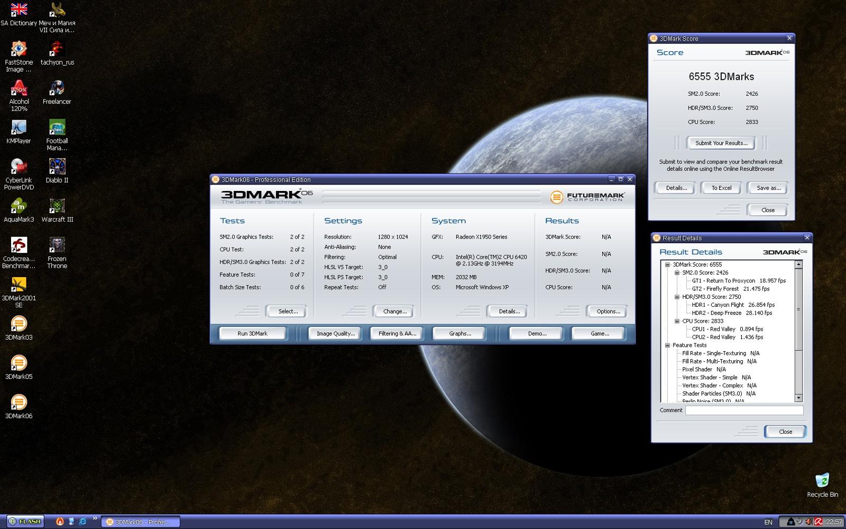846x529 pixels.
Task: Click Result Details scrollbar up arrow
Action: pyautogui.click(x=798, y=264)
